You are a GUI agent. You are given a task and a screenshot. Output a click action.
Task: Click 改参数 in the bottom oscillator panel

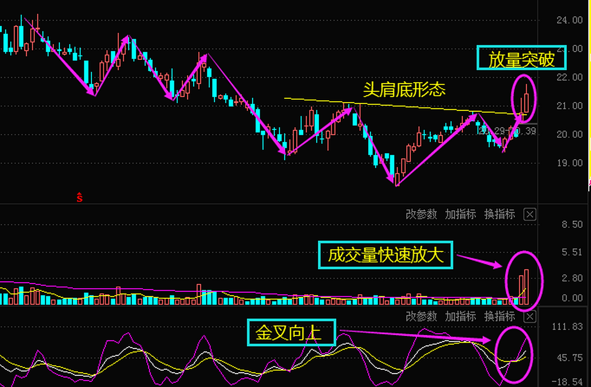421,317
